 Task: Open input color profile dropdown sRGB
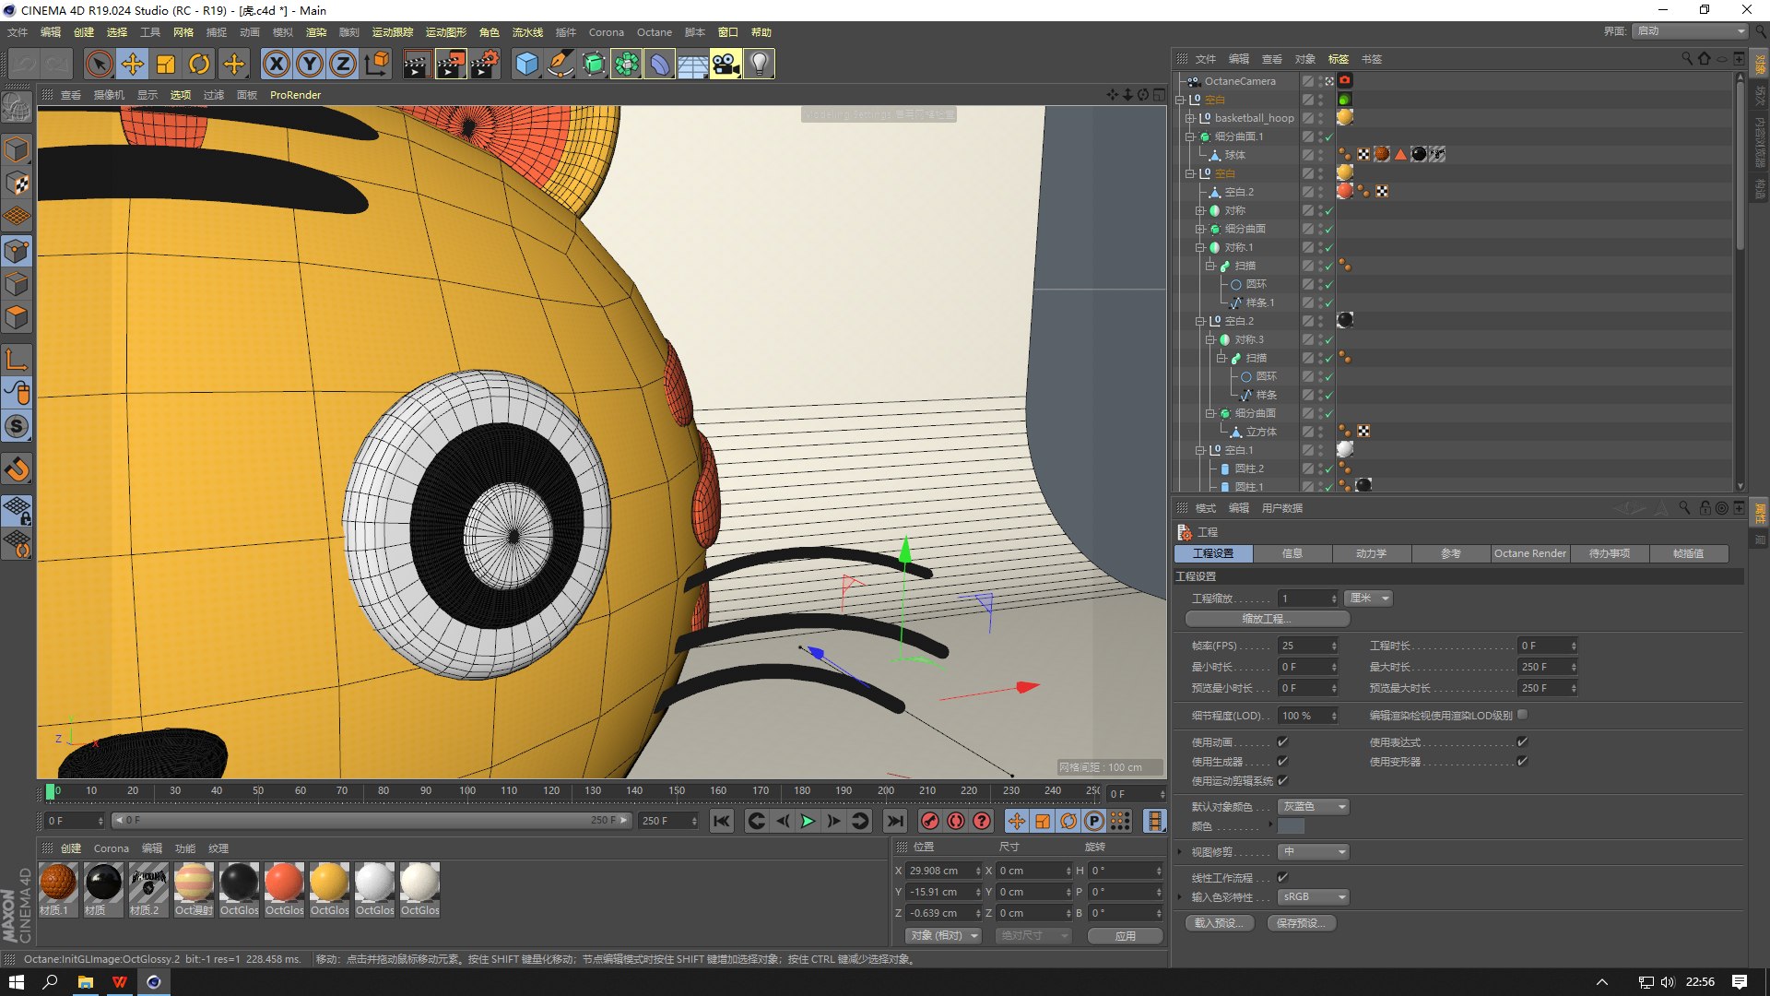pos(1314,896)
